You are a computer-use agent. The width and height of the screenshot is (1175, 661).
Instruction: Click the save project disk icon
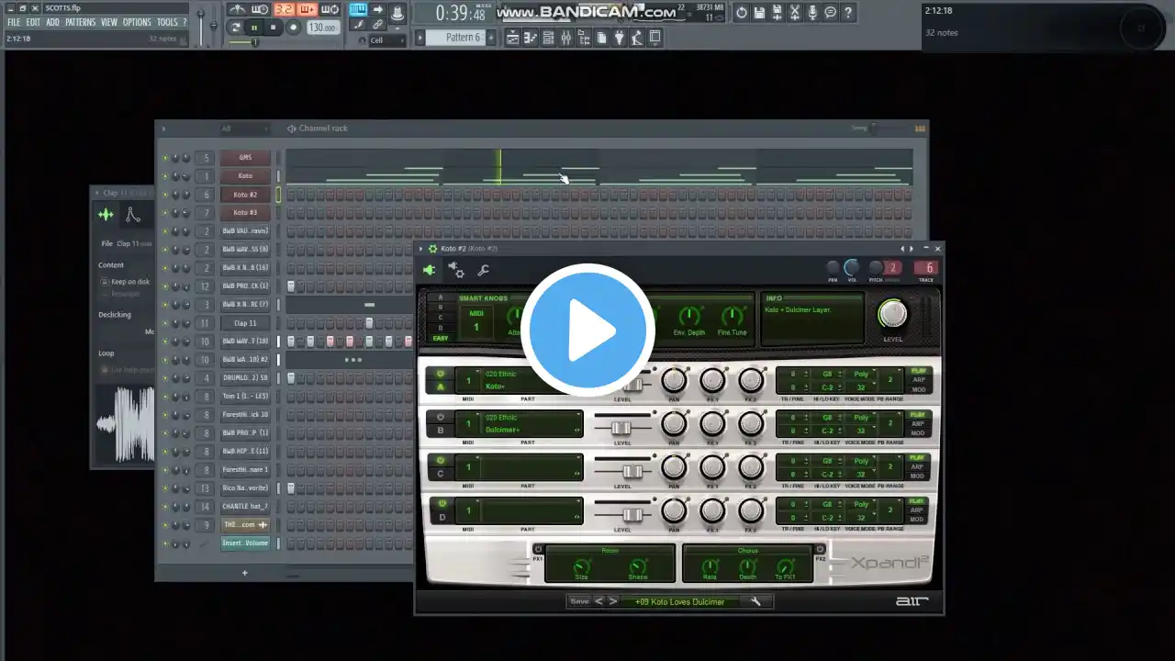coord(760,12)
